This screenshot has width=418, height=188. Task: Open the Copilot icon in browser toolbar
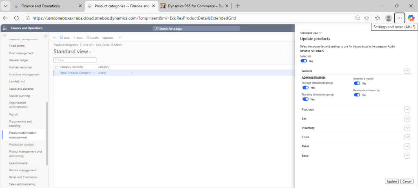[x=411, y=18]
